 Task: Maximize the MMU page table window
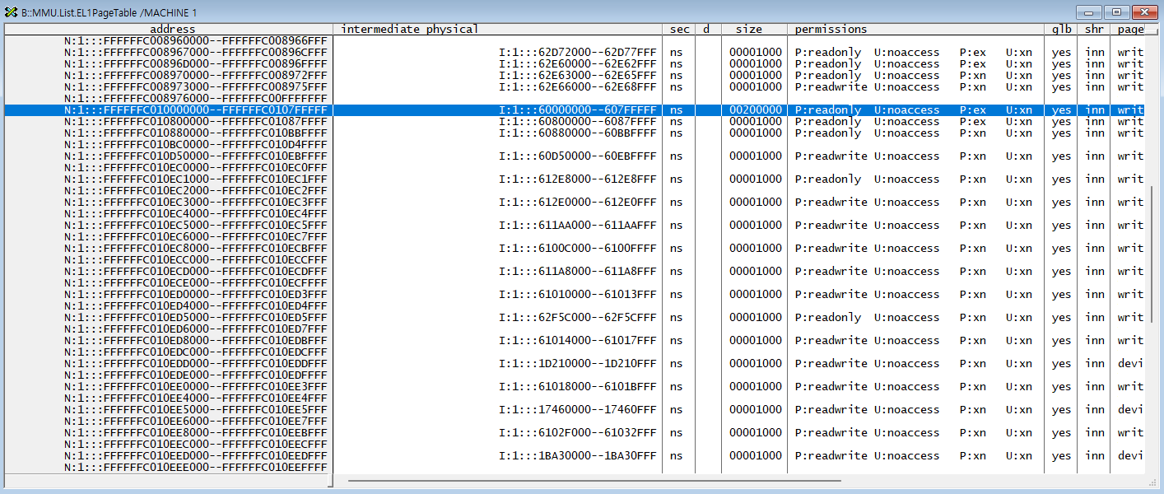1116,12
